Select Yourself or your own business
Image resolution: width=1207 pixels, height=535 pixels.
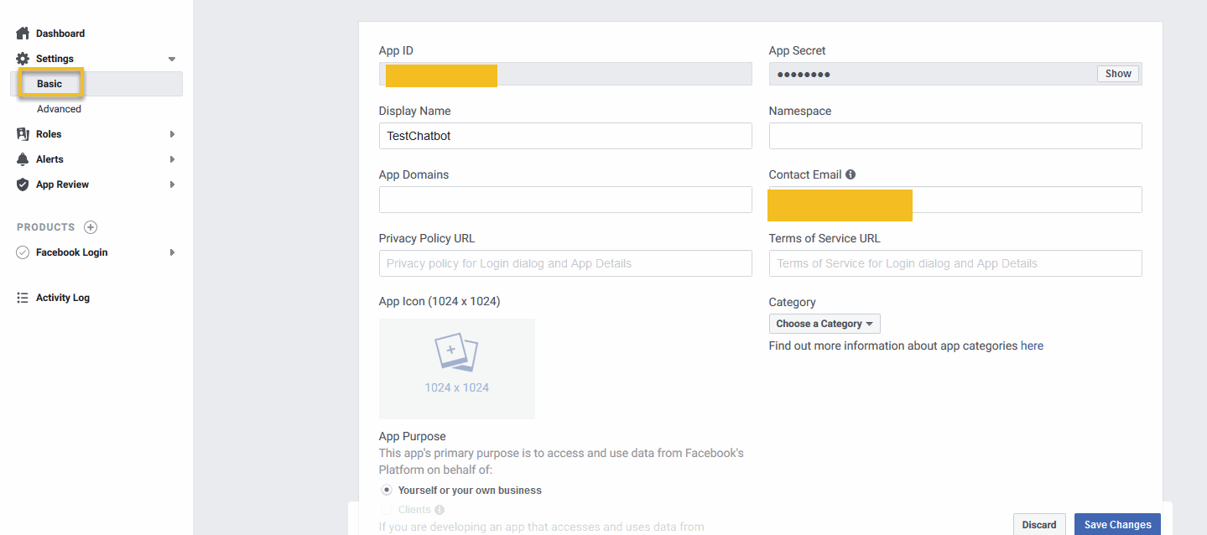coord(386,490)
